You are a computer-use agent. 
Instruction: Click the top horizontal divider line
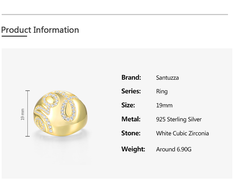point(115,14)
